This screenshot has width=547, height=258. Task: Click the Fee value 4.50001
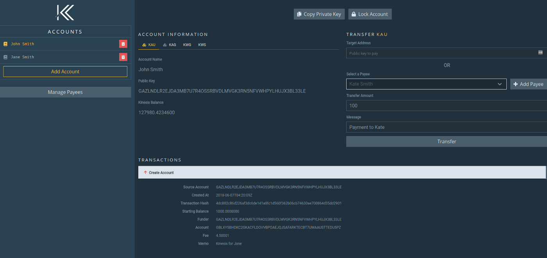(222, 236)
